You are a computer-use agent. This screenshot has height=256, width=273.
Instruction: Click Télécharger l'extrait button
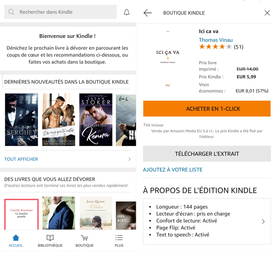point(207,154)
